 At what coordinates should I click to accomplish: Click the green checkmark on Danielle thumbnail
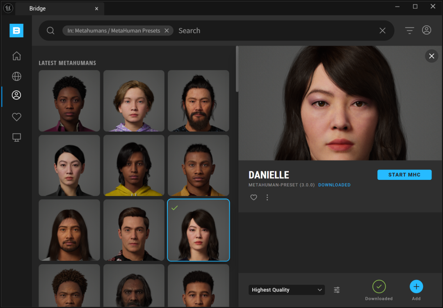pos(175,208)
